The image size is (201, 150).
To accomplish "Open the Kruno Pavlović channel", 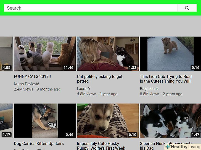I will coord(27,84).
